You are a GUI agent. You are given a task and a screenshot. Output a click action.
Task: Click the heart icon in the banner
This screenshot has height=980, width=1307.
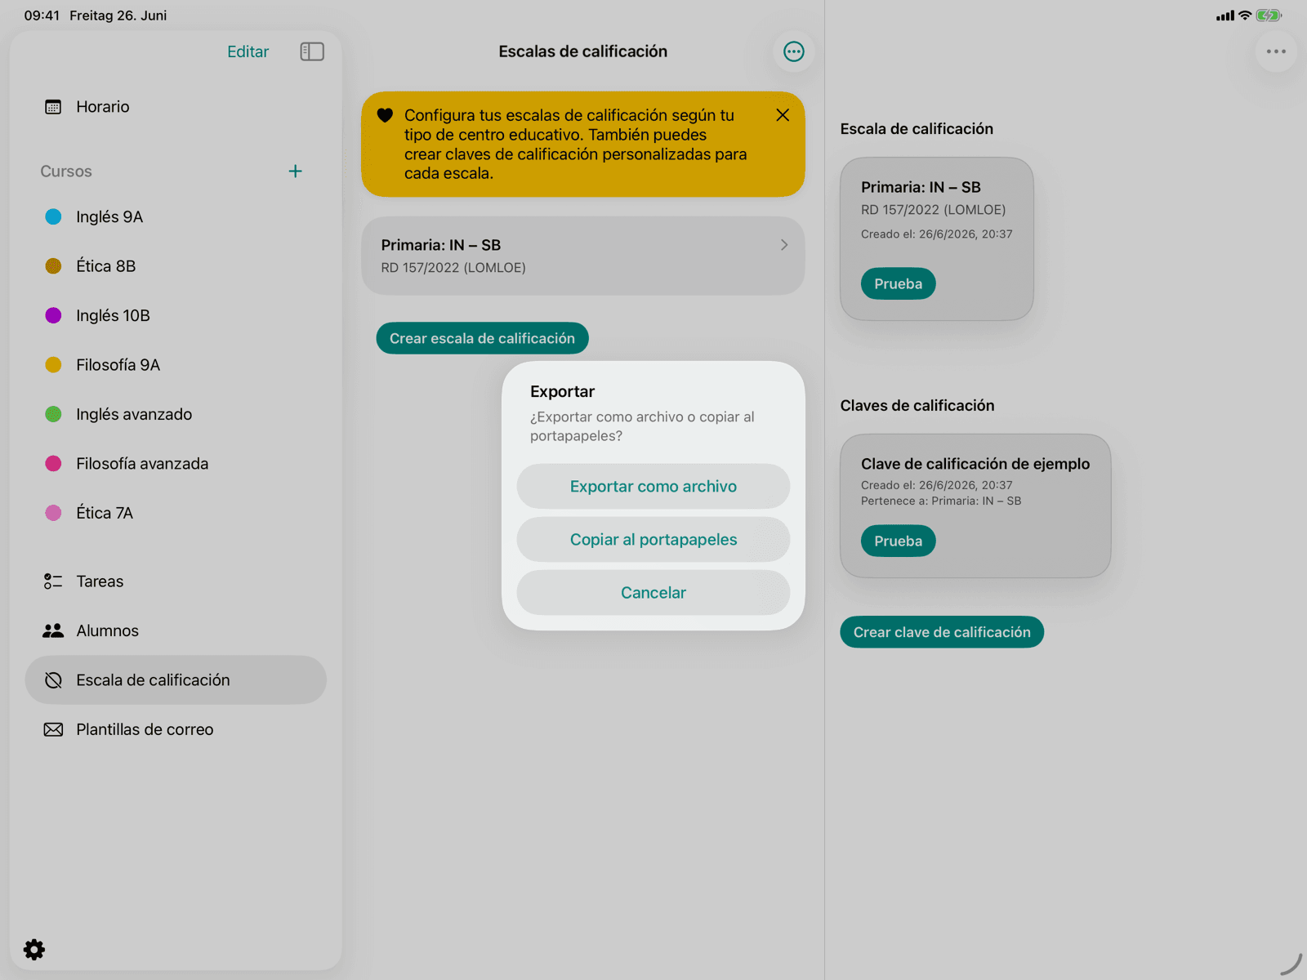click(385, 115)
